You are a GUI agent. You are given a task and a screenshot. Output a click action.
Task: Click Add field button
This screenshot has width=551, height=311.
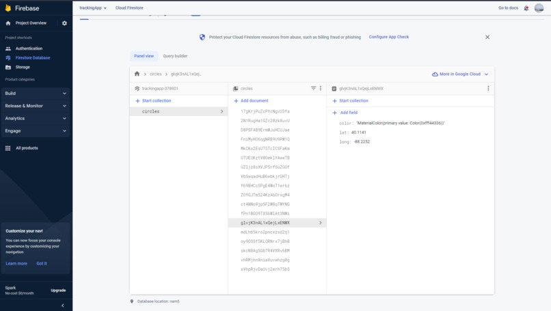(x=345, y=113)
